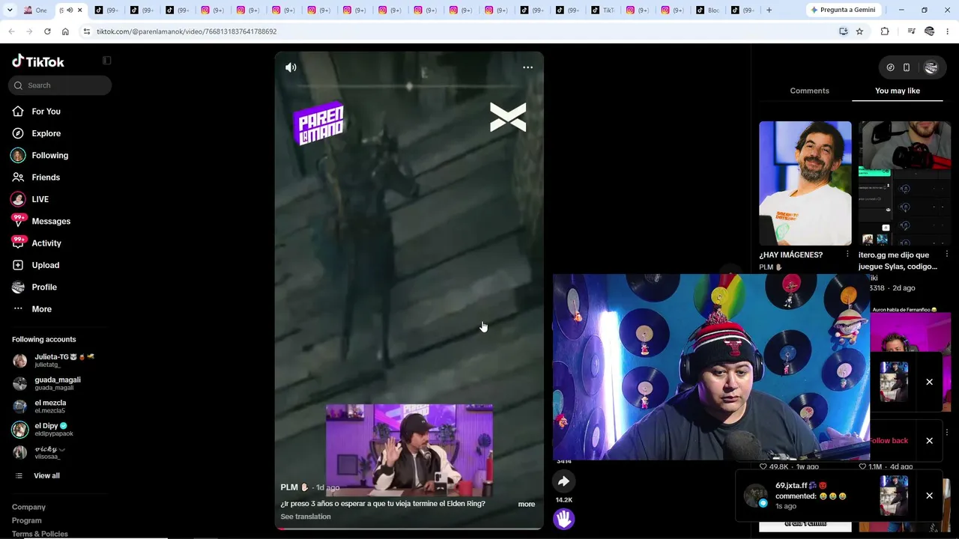Go to the browser home page
The image size is (959, 539).
point(65,31)
